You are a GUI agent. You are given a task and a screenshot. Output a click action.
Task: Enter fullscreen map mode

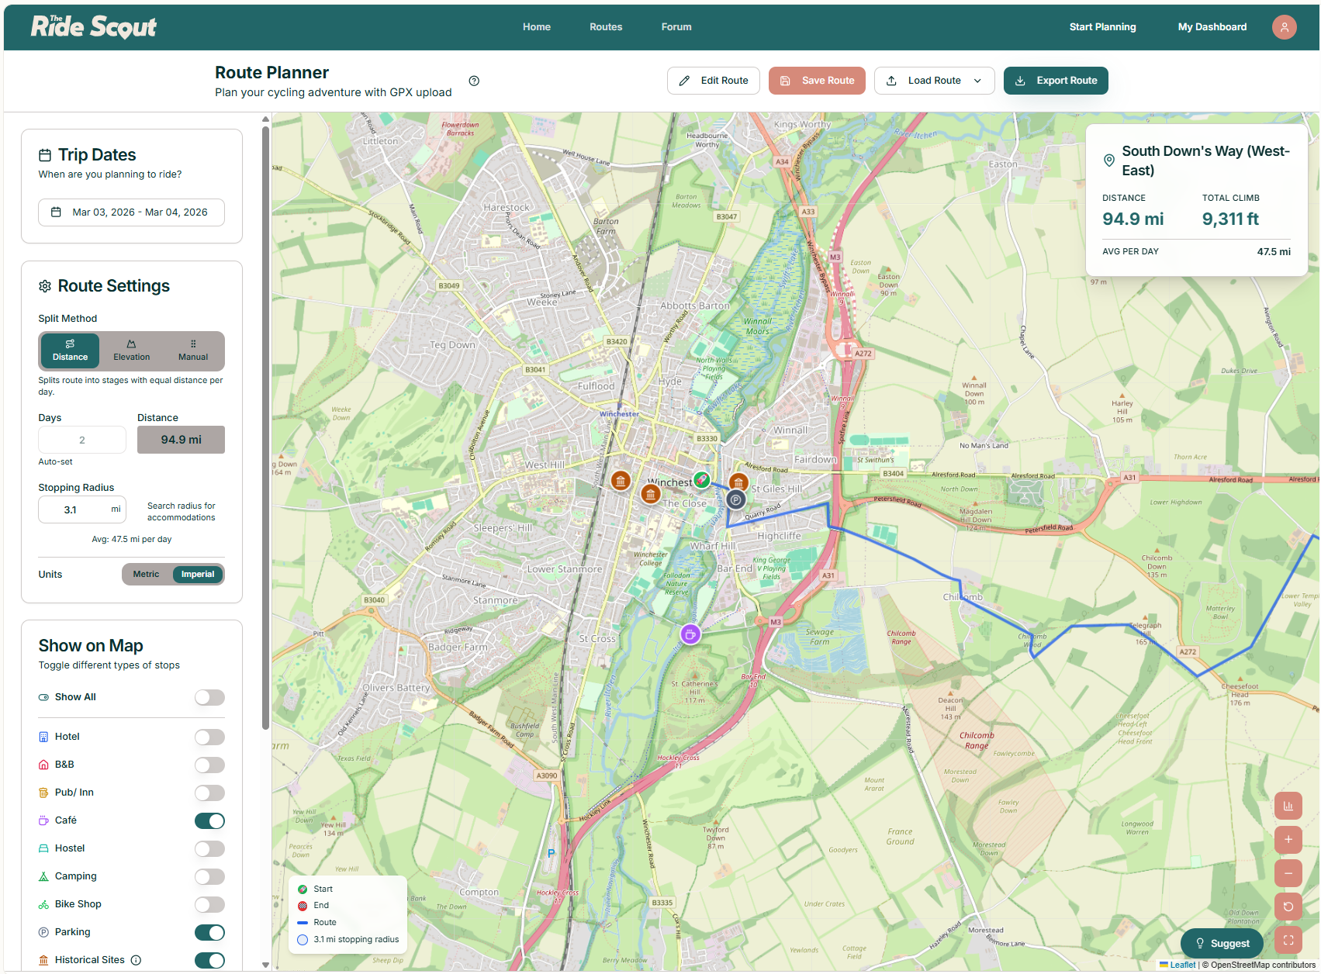[1288, 941]
